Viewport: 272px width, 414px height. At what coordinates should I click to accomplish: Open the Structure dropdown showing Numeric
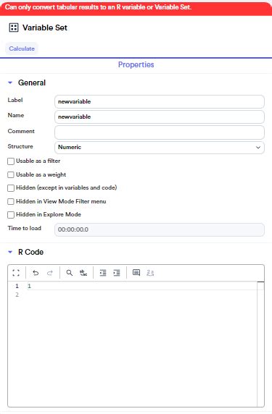(x=160, y=148)
